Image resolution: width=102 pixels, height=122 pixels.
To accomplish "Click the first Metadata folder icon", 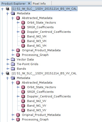I will pos(13,13).
